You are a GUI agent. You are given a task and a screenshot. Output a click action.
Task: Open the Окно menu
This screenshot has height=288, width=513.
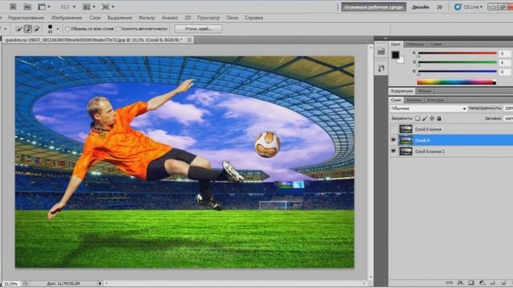(x=232, y=18)
